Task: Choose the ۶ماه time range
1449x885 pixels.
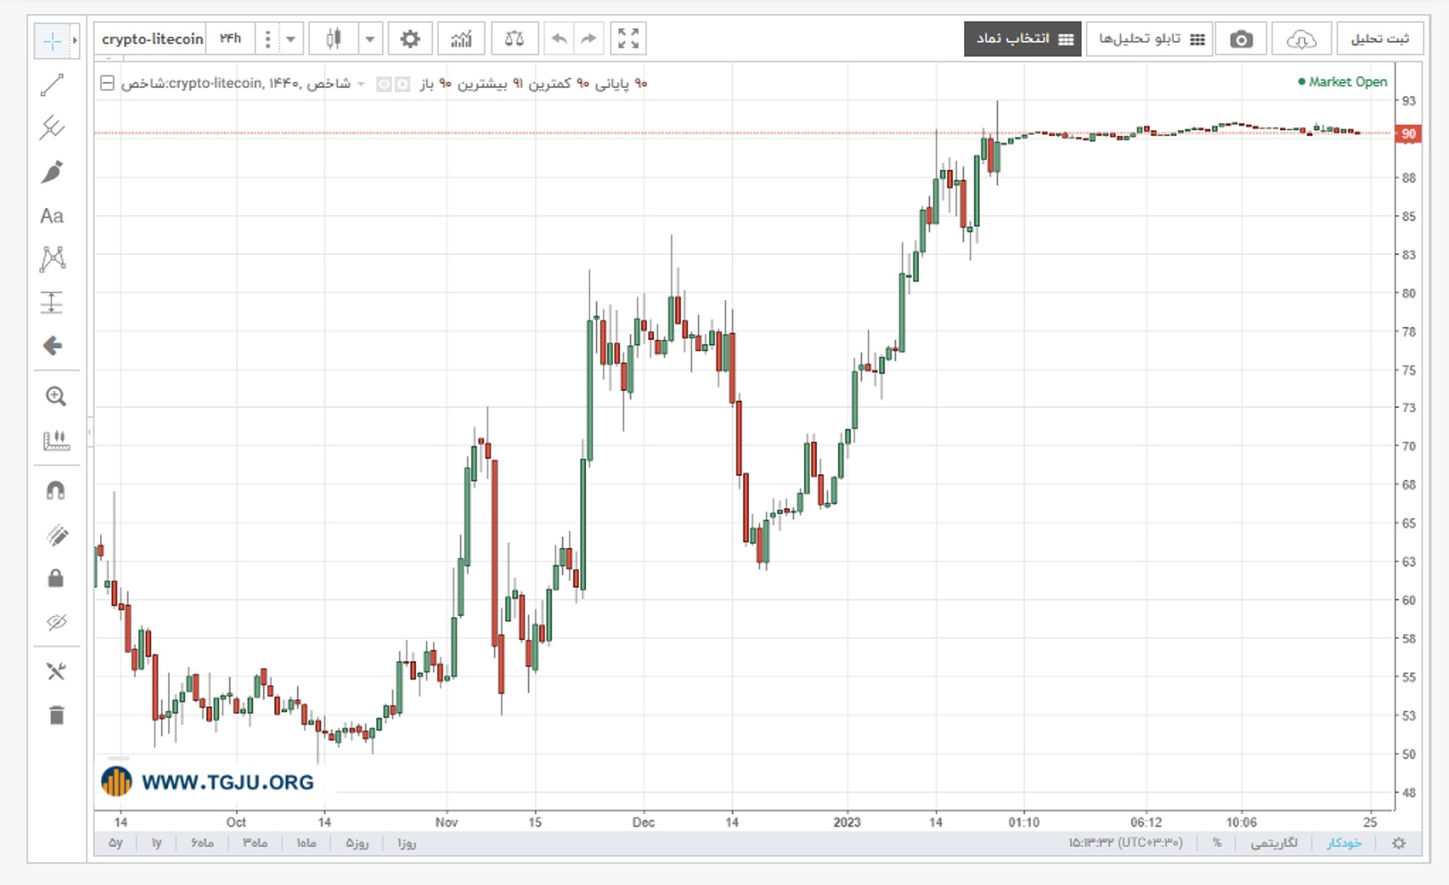Action: point(203,843)
